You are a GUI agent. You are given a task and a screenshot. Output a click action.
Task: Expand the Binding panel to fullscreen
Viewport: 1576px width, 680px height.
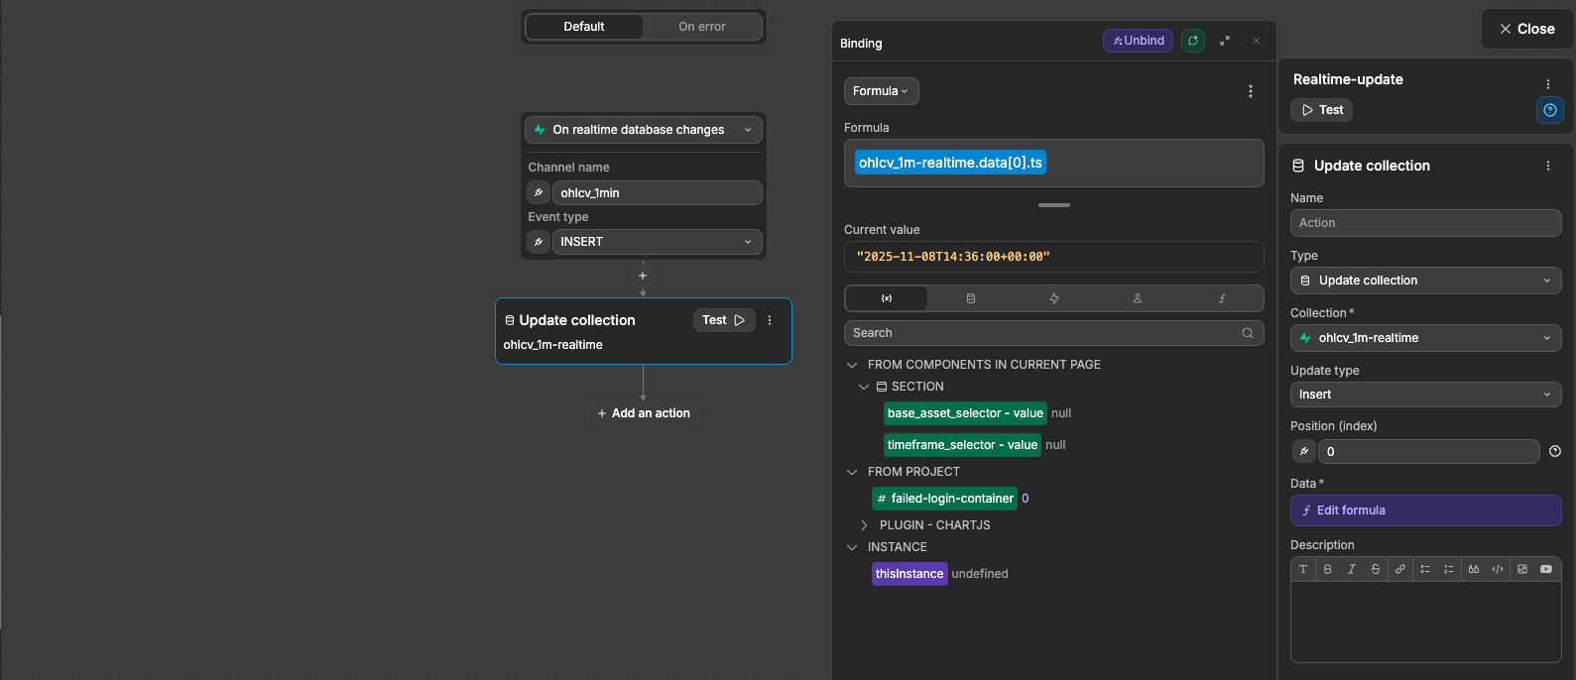point(1225,41)
